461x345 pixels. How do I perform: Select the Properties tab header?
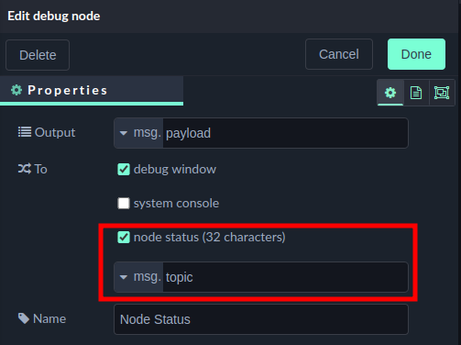(92, 91)
